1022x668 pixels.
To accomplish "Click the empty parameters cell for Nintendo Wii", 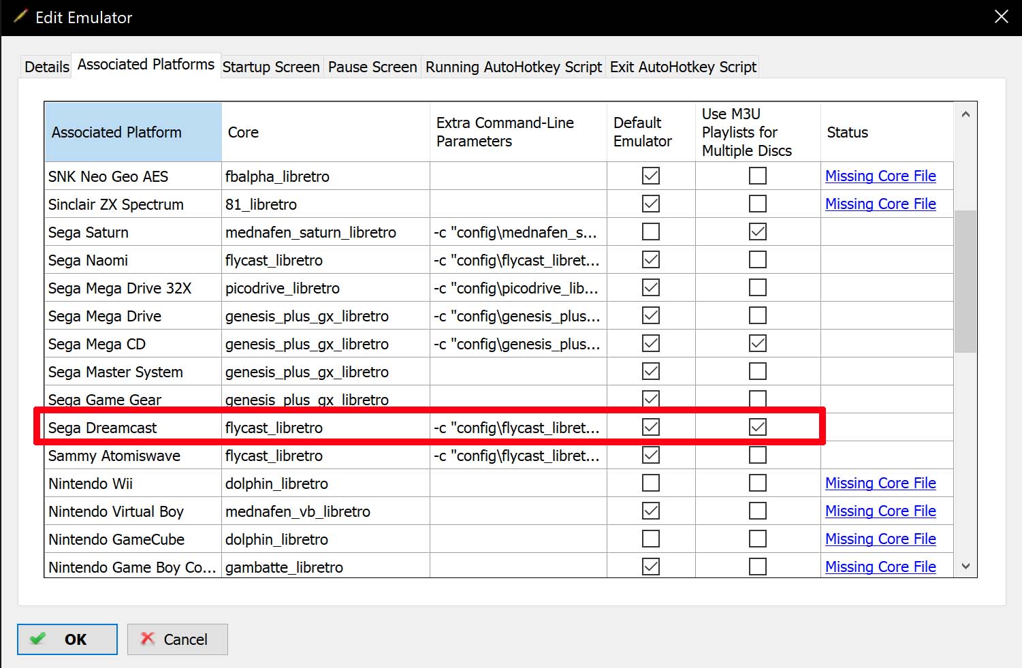I will [x=518, y=483].
